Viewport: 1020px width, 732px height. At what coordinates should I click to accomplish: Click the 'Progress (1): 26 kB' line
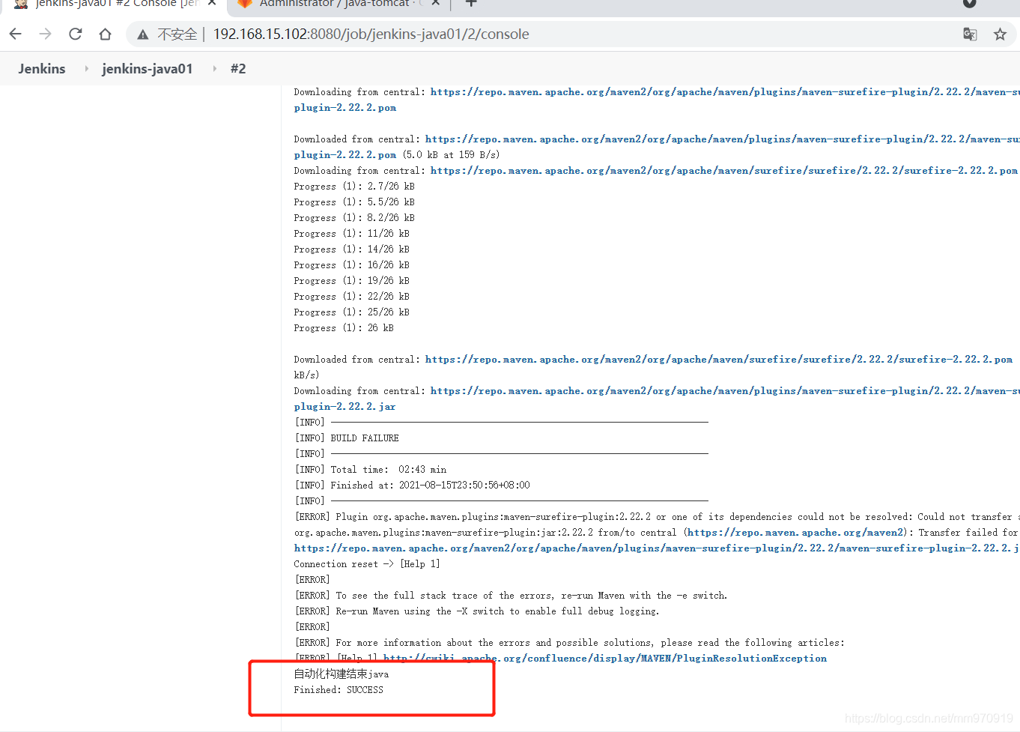(344, 328)
